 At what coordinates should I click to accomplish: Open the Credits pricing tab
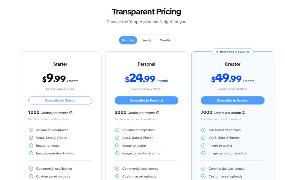(165, 40)
